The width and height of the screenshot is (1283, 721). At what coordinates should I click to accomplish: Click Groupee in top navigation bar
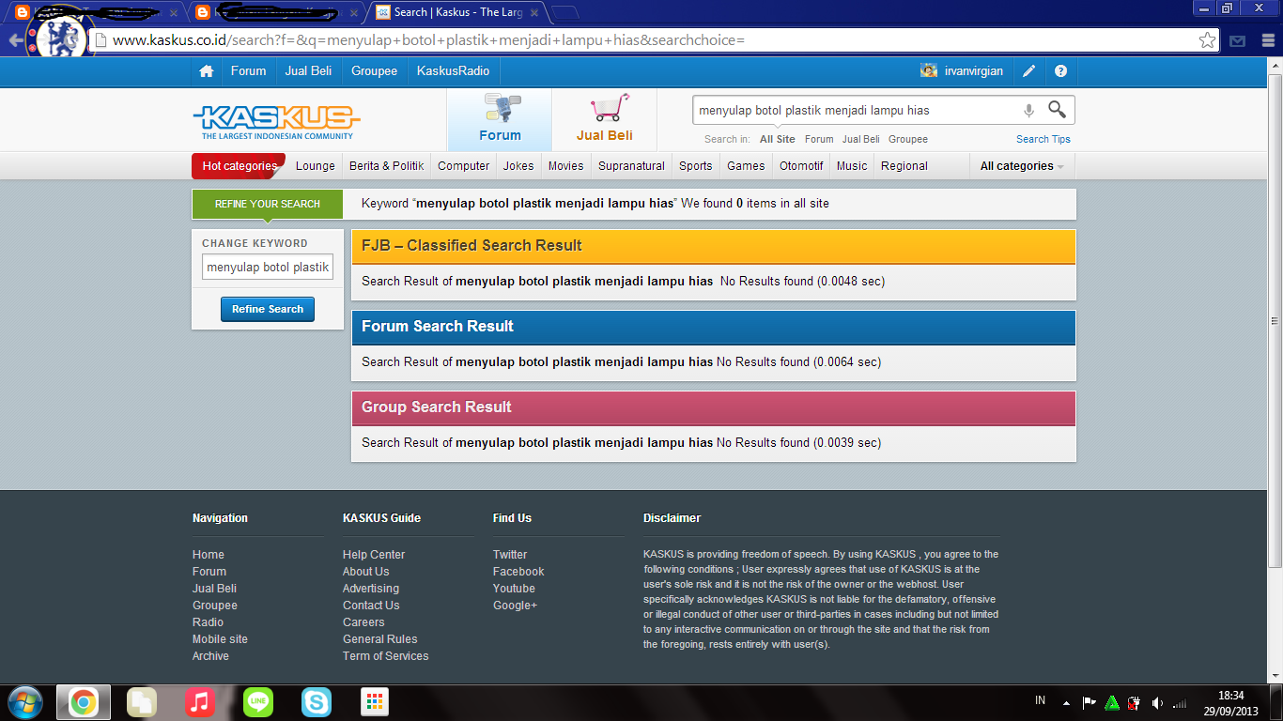tap(375, 71)
